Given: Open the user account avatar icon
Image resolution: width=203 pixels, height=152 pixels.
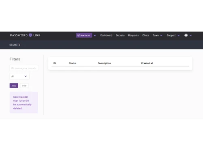Looking at the screenshot, I should pyautogui.click(x=186, y=35).
